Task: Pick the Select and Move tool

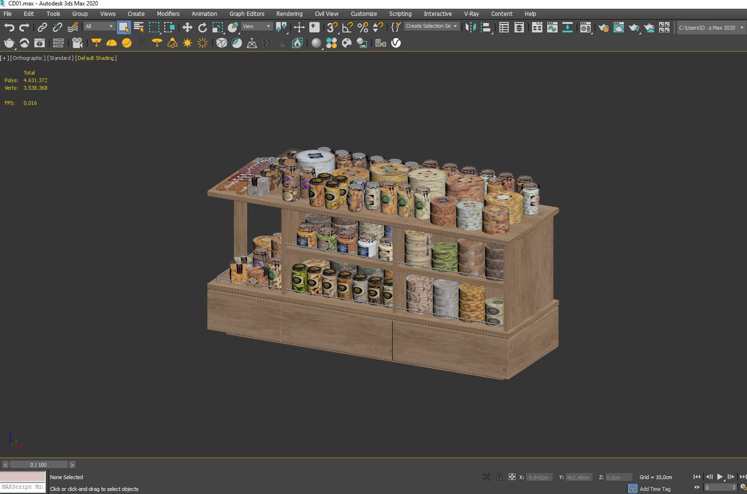Action: pyautogui.click(x=187, y=27)
